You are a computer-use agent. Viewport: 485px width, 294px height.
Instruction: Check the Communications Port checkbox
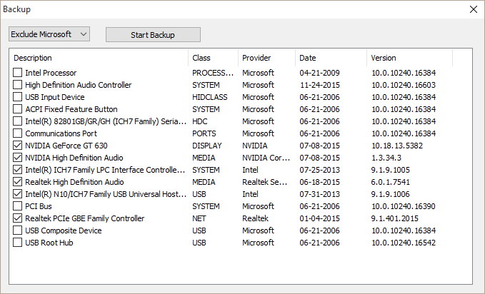(18, 133)
